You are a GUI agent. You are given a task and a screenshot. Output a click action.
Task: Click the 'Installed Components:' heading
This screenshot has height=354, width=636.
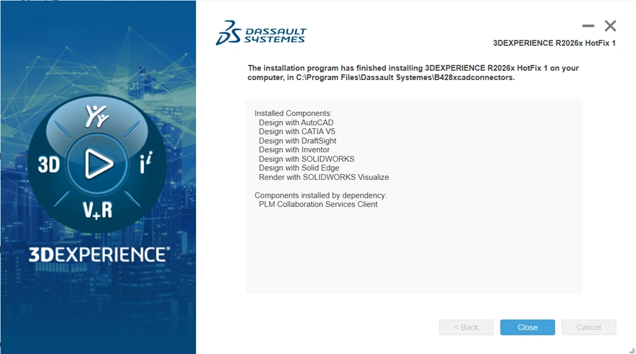pyautogui.click(x=293, y=113)
